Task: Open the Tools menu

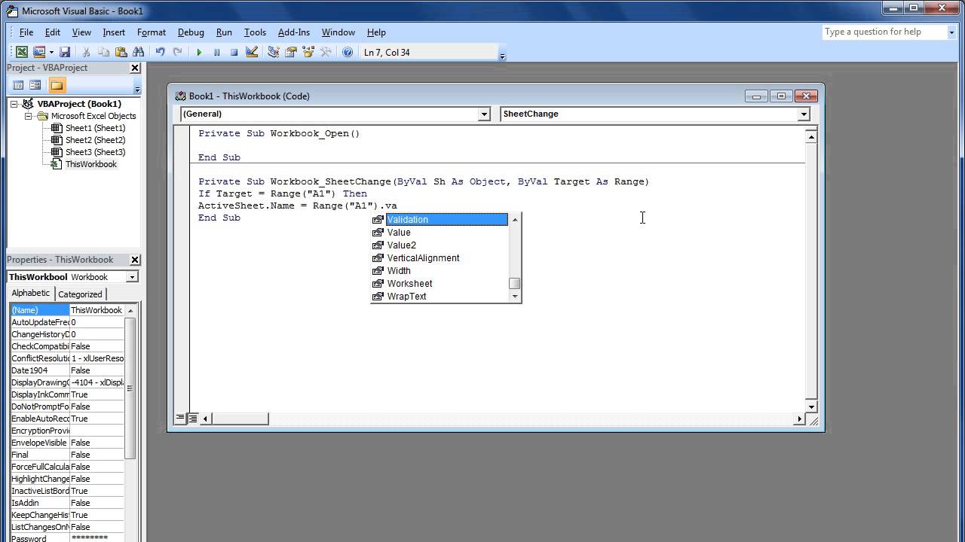Action: (255, 32)
